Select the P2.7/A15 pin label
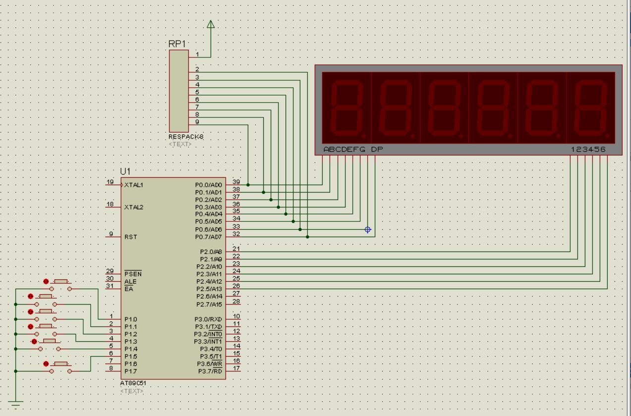The image size is (631, 416). (x=210, y=304)
